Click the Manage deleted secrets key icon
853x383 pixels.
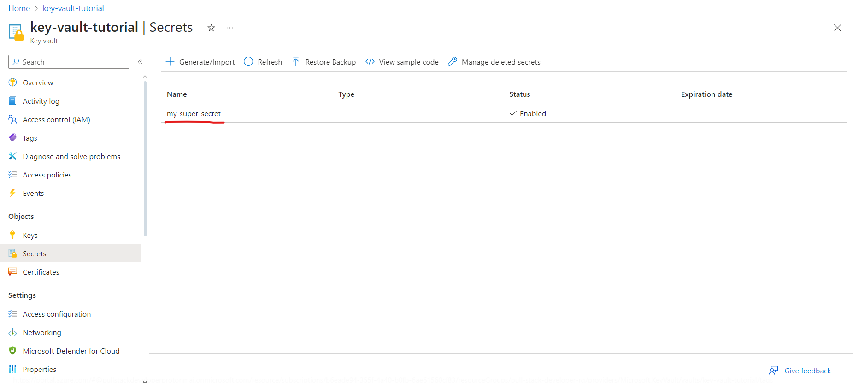coord(453,61)
